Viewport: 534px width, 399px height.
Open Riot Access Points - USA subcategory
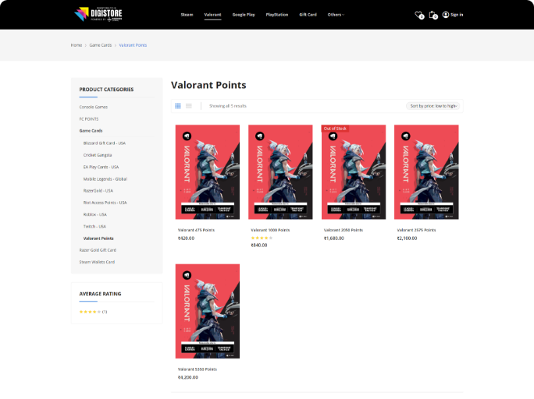105,203
